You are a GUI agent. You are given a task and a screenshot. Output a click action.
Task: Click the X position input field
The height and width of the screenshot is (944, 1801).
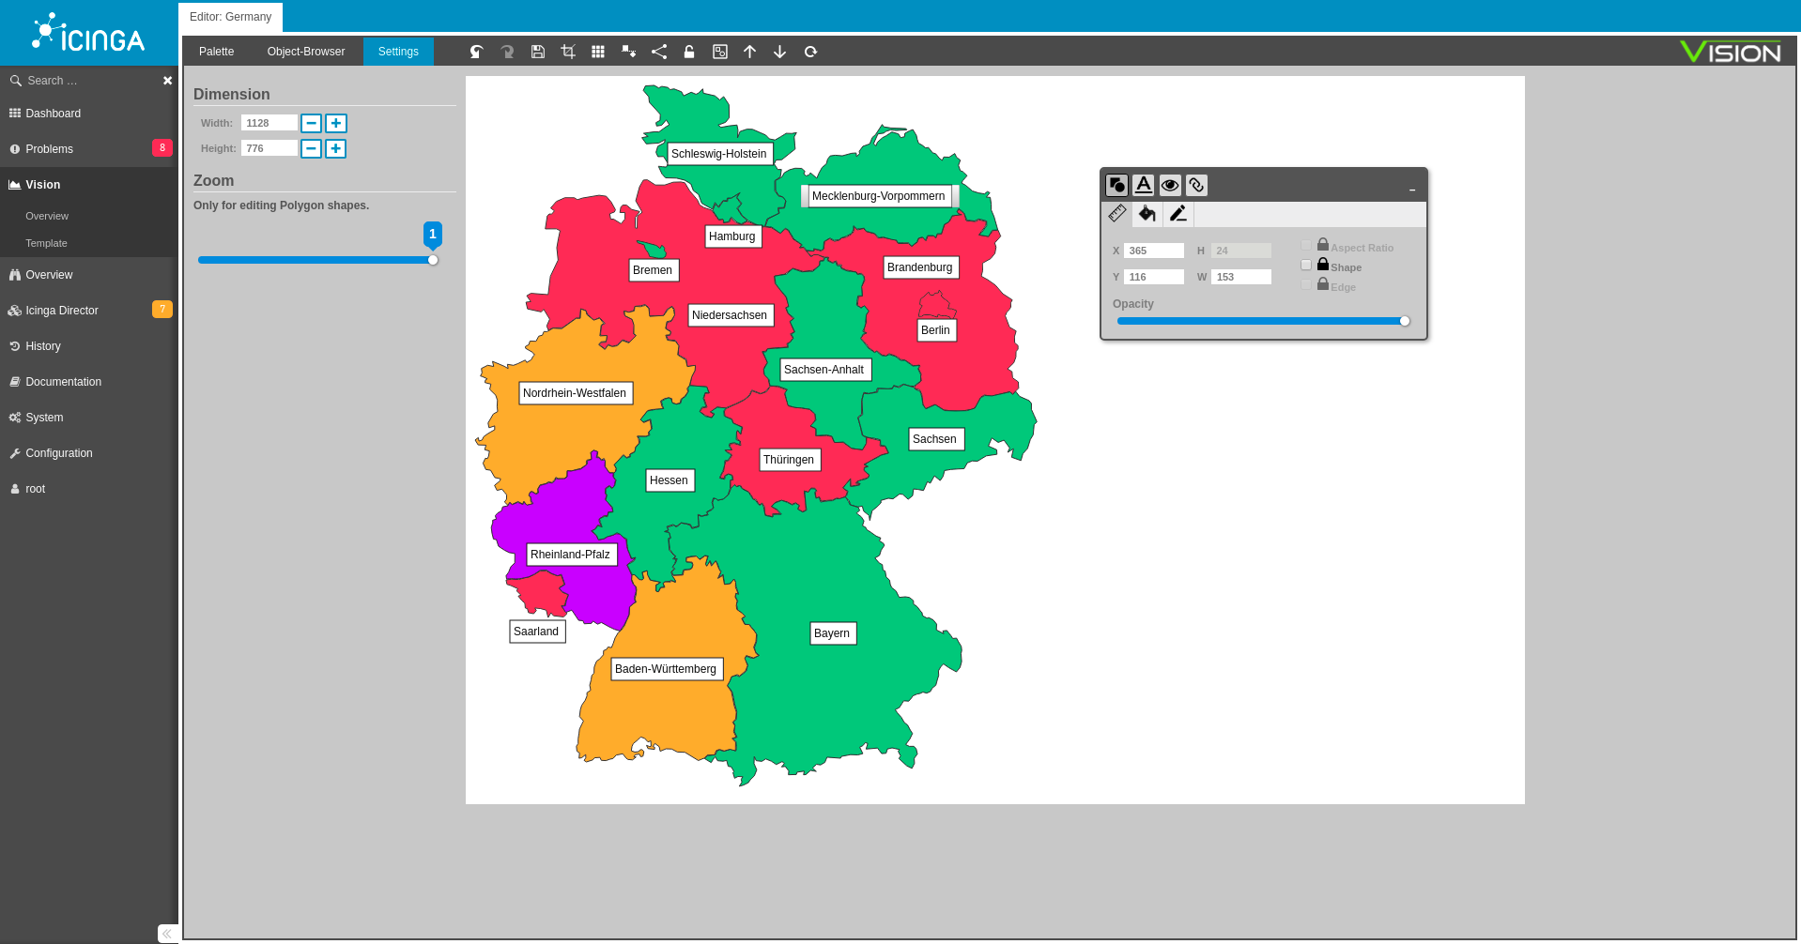[1154, 251]
